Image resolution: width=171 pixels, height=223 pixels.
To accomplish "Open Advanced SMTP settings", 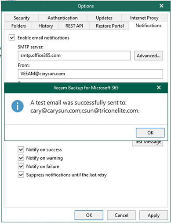I will click(149, 56).
